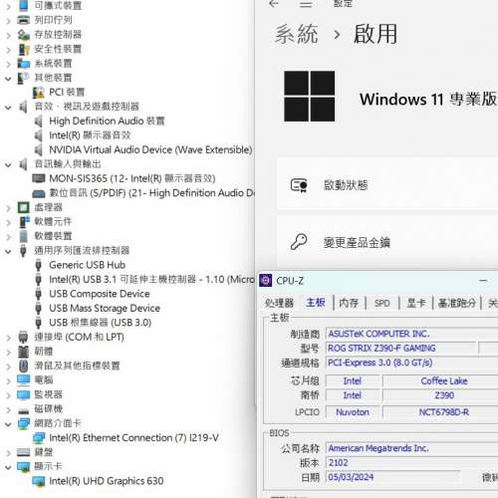The height and width of the screenshot is (498, 498).
Task: Expand the 安全性裝置 category arrow
Action: [x=8, y=50]
